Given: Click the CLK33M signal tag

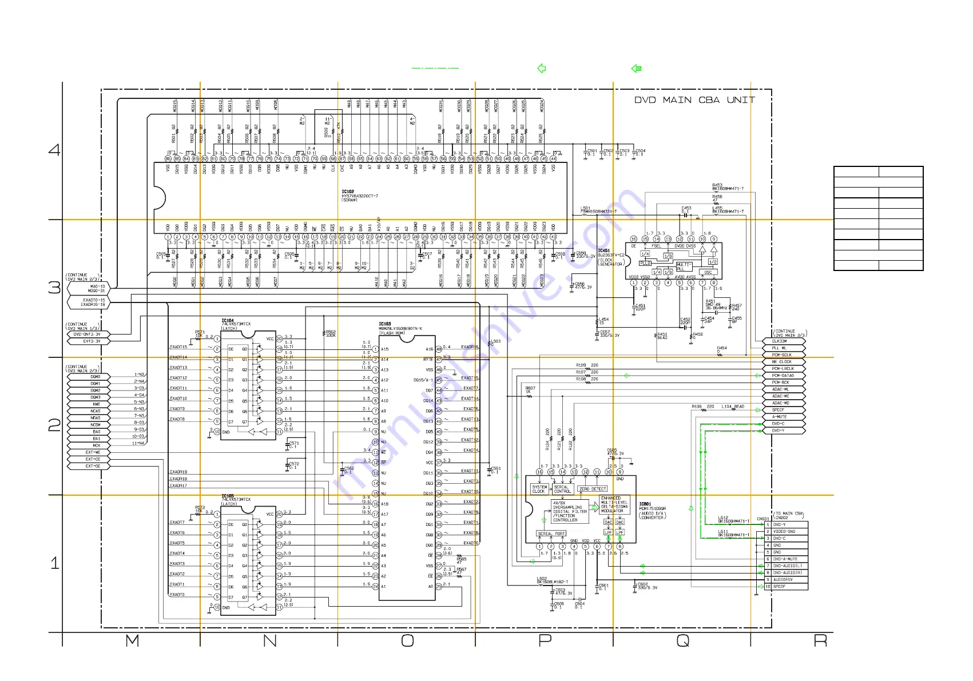Looking at the screenshot, I should coord(784,341).
